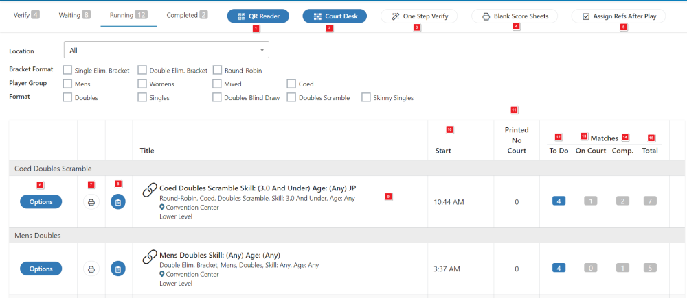
Task: Open Options for Coed Doubles Scramble
Action: pyautogui.click(x=41, y=202)
